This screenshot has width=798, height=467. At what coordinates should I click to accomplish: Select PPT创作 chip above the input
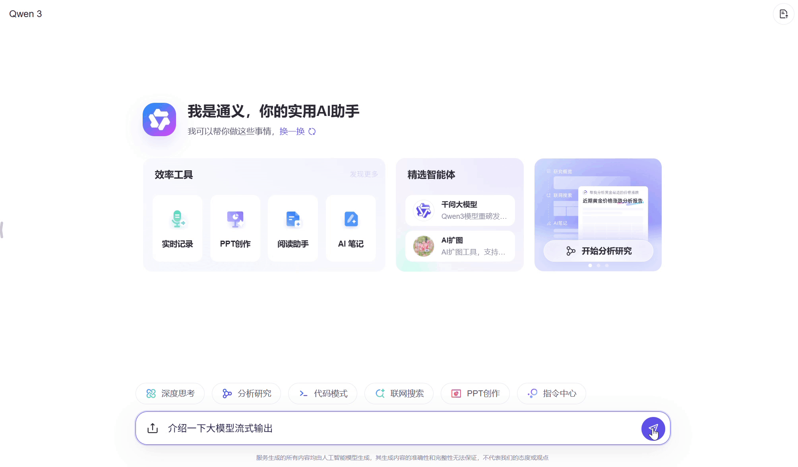[x=475, y=394]
